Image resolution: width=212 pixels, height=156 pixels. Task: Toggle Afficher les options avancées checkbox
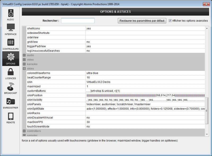pos(170,21)
